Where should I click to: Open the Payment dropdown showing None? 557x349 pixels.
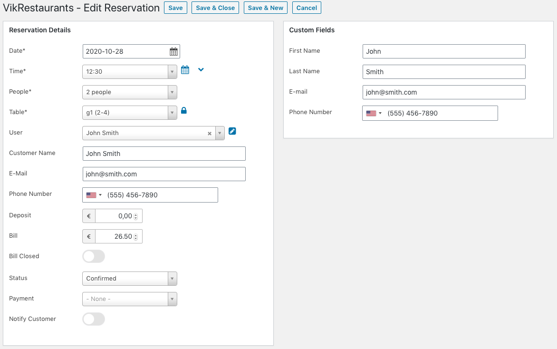click(x=130, y=299)
